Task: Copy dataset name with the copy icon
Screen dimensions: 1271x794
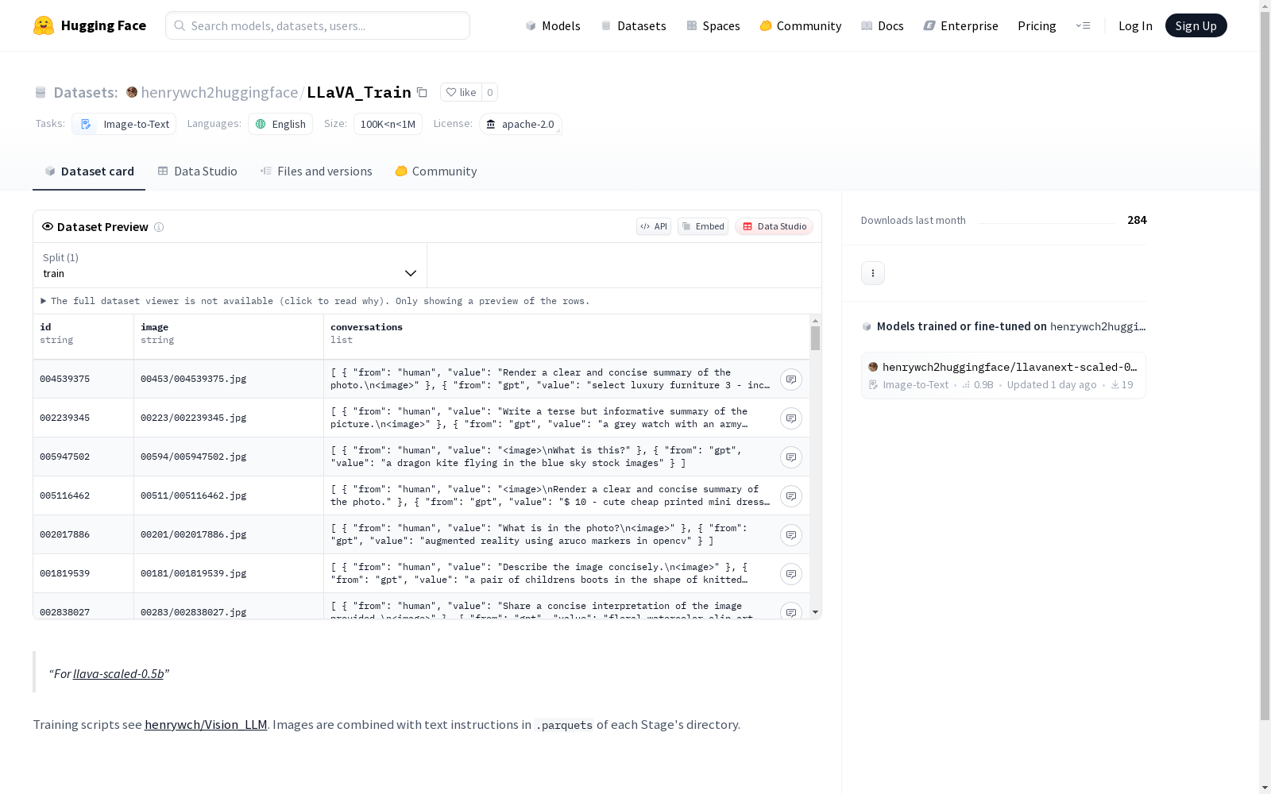Action: (x=423, y=93)
